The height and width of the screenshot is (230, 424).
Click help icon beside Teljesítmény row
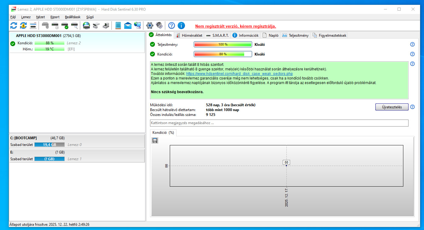tap(412, 44)
